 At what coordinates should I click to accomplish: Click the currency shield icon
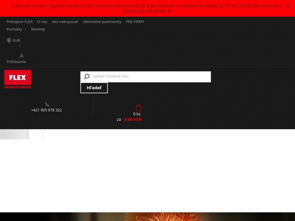pyautogui.click(x=9, y=40)
